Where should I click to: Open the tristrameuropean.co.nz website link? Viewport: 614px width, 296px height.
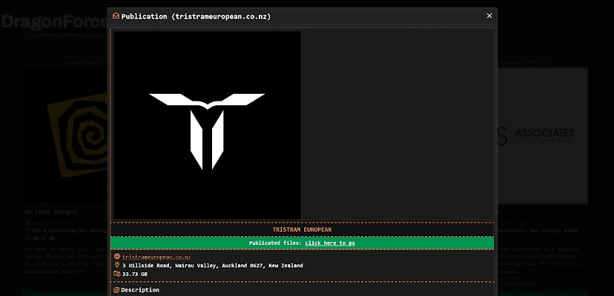pos(156,257)
